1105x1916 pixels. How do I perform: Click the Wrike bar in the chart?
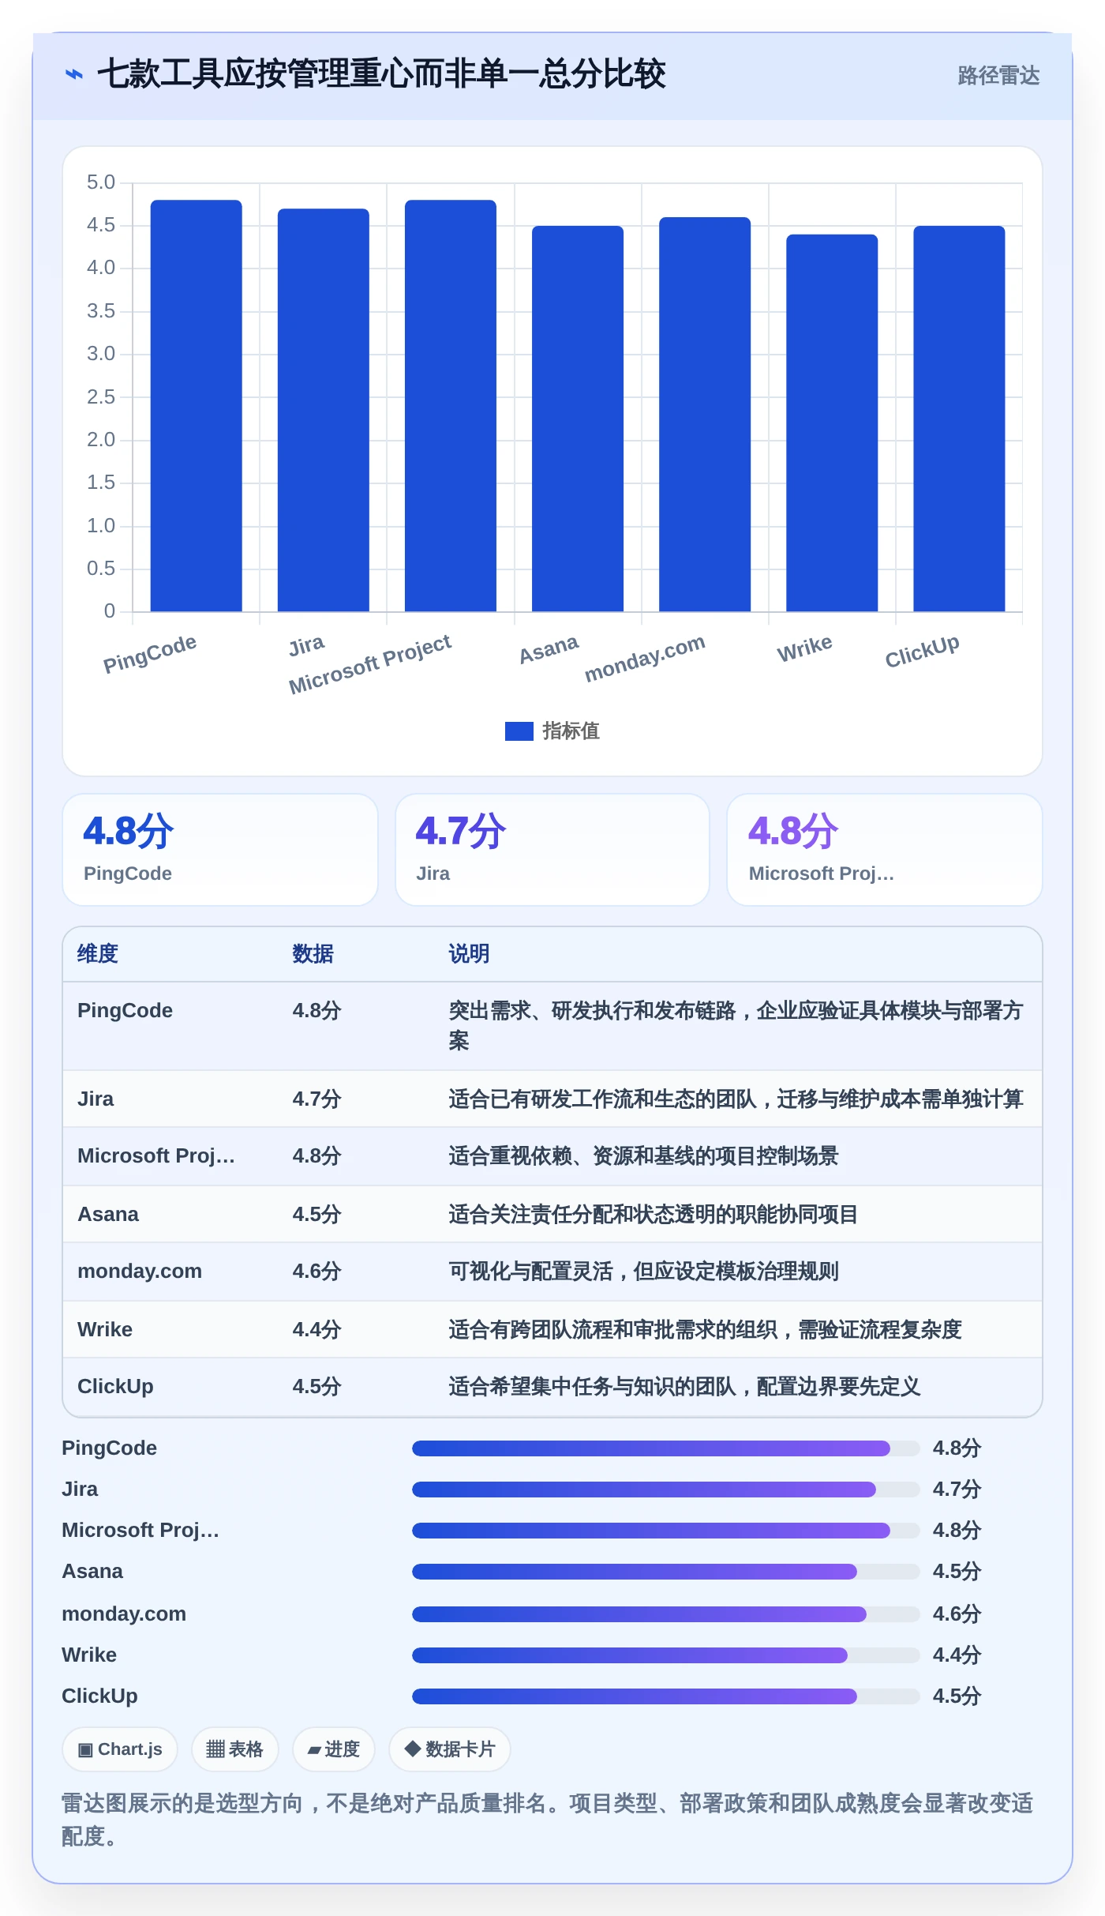tap(832, 423)
